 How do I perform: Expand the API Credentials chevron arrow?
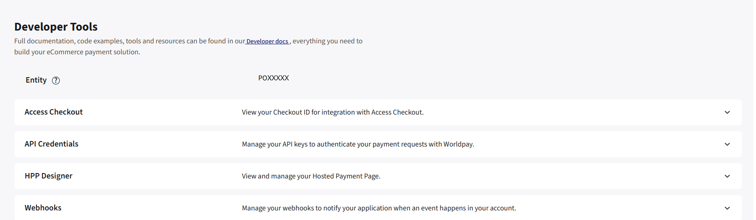click(727, 144)
